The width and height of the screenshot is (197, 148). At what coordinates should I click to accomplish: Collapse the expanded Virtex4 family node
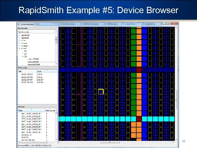point(20,49)
